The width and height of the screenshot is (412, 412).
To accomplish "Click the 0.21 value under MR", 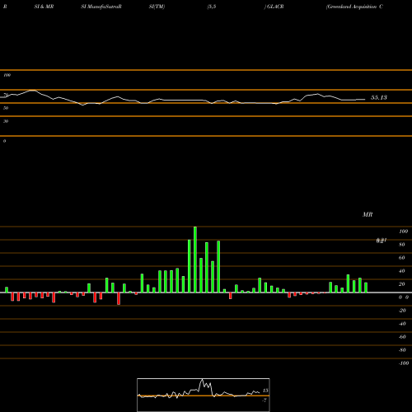I will 382,241.
